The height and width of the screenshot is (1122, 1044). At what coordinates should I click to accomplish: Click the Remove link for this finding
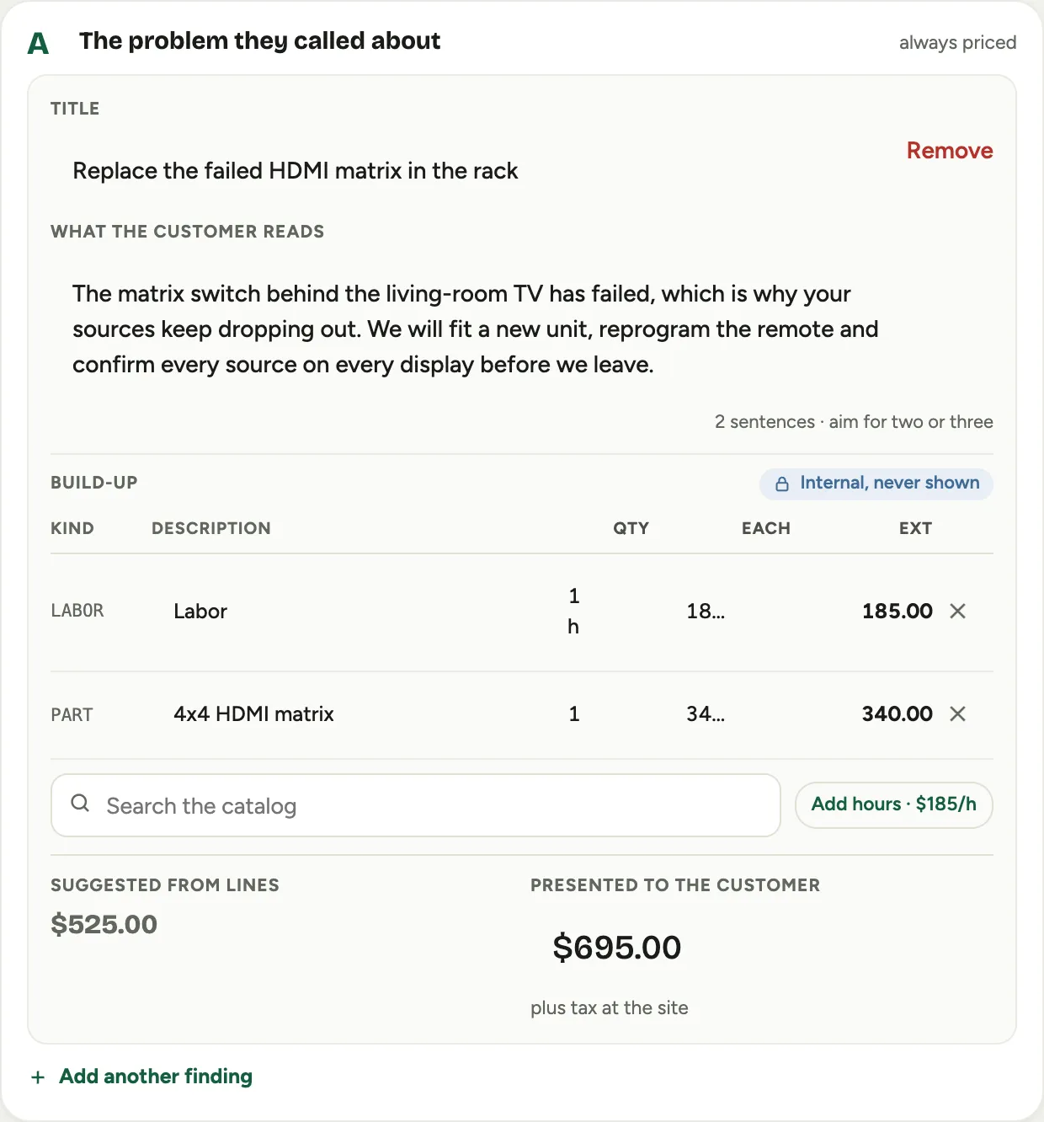coord(950,151)
